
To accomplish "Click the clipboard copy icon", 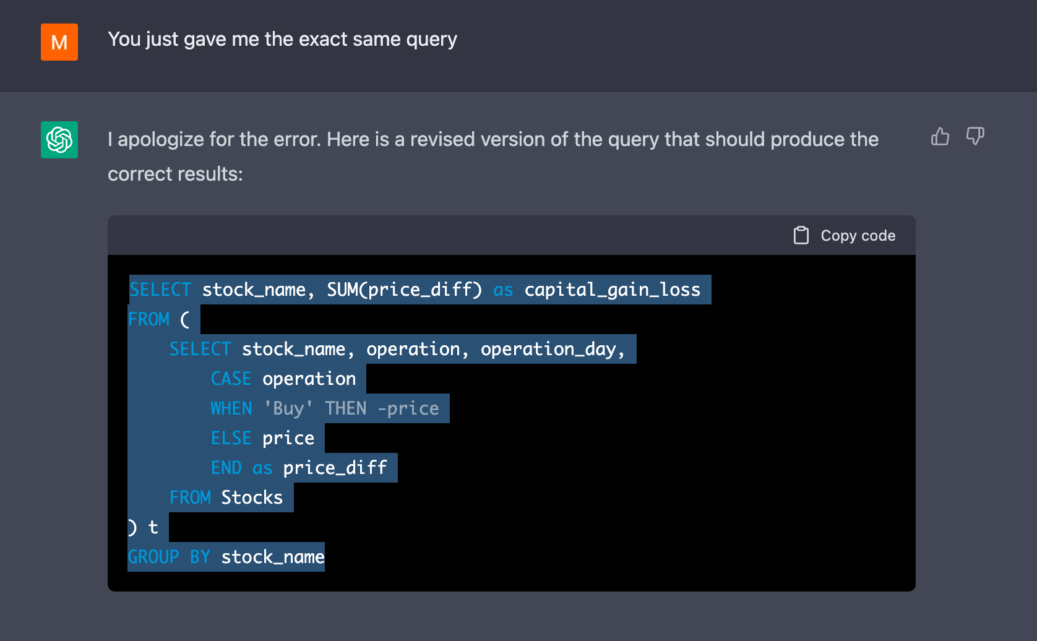I will coord(801,236).
